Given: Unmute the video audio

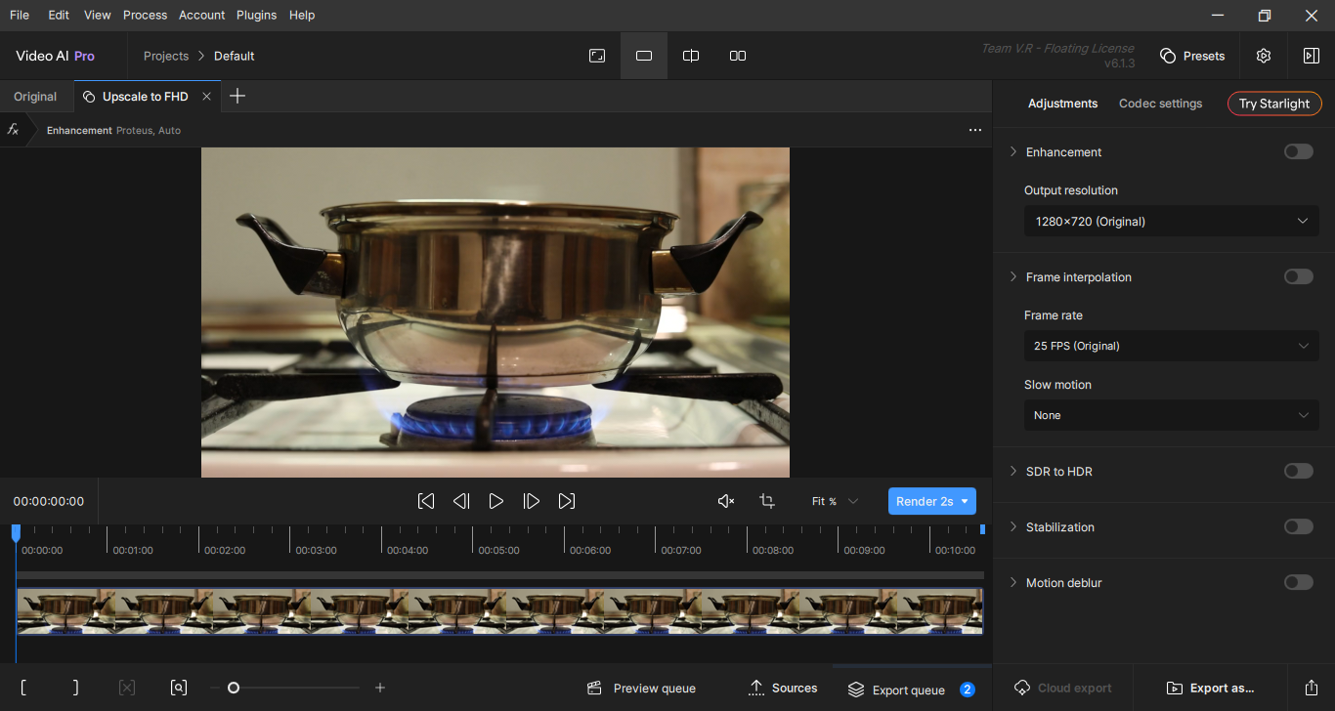Looking at the screenshot, I should pyautogui.click(x=725, y=501).
